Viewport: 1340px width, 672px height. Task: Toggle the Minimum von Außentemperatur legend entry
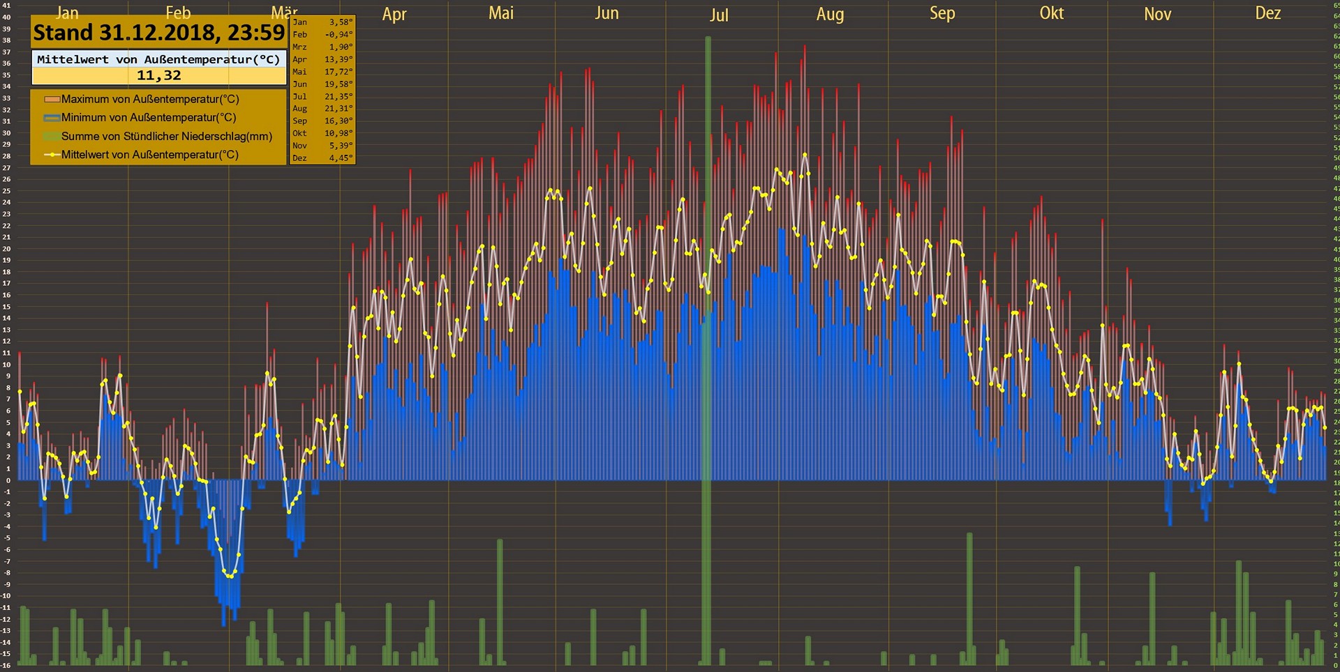(x=149, y=118)
